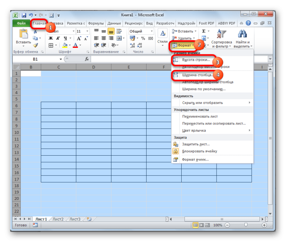Screen dimensions: 286x242
Task: Switch to Page Layout view icon
Action: coord(202,225)
